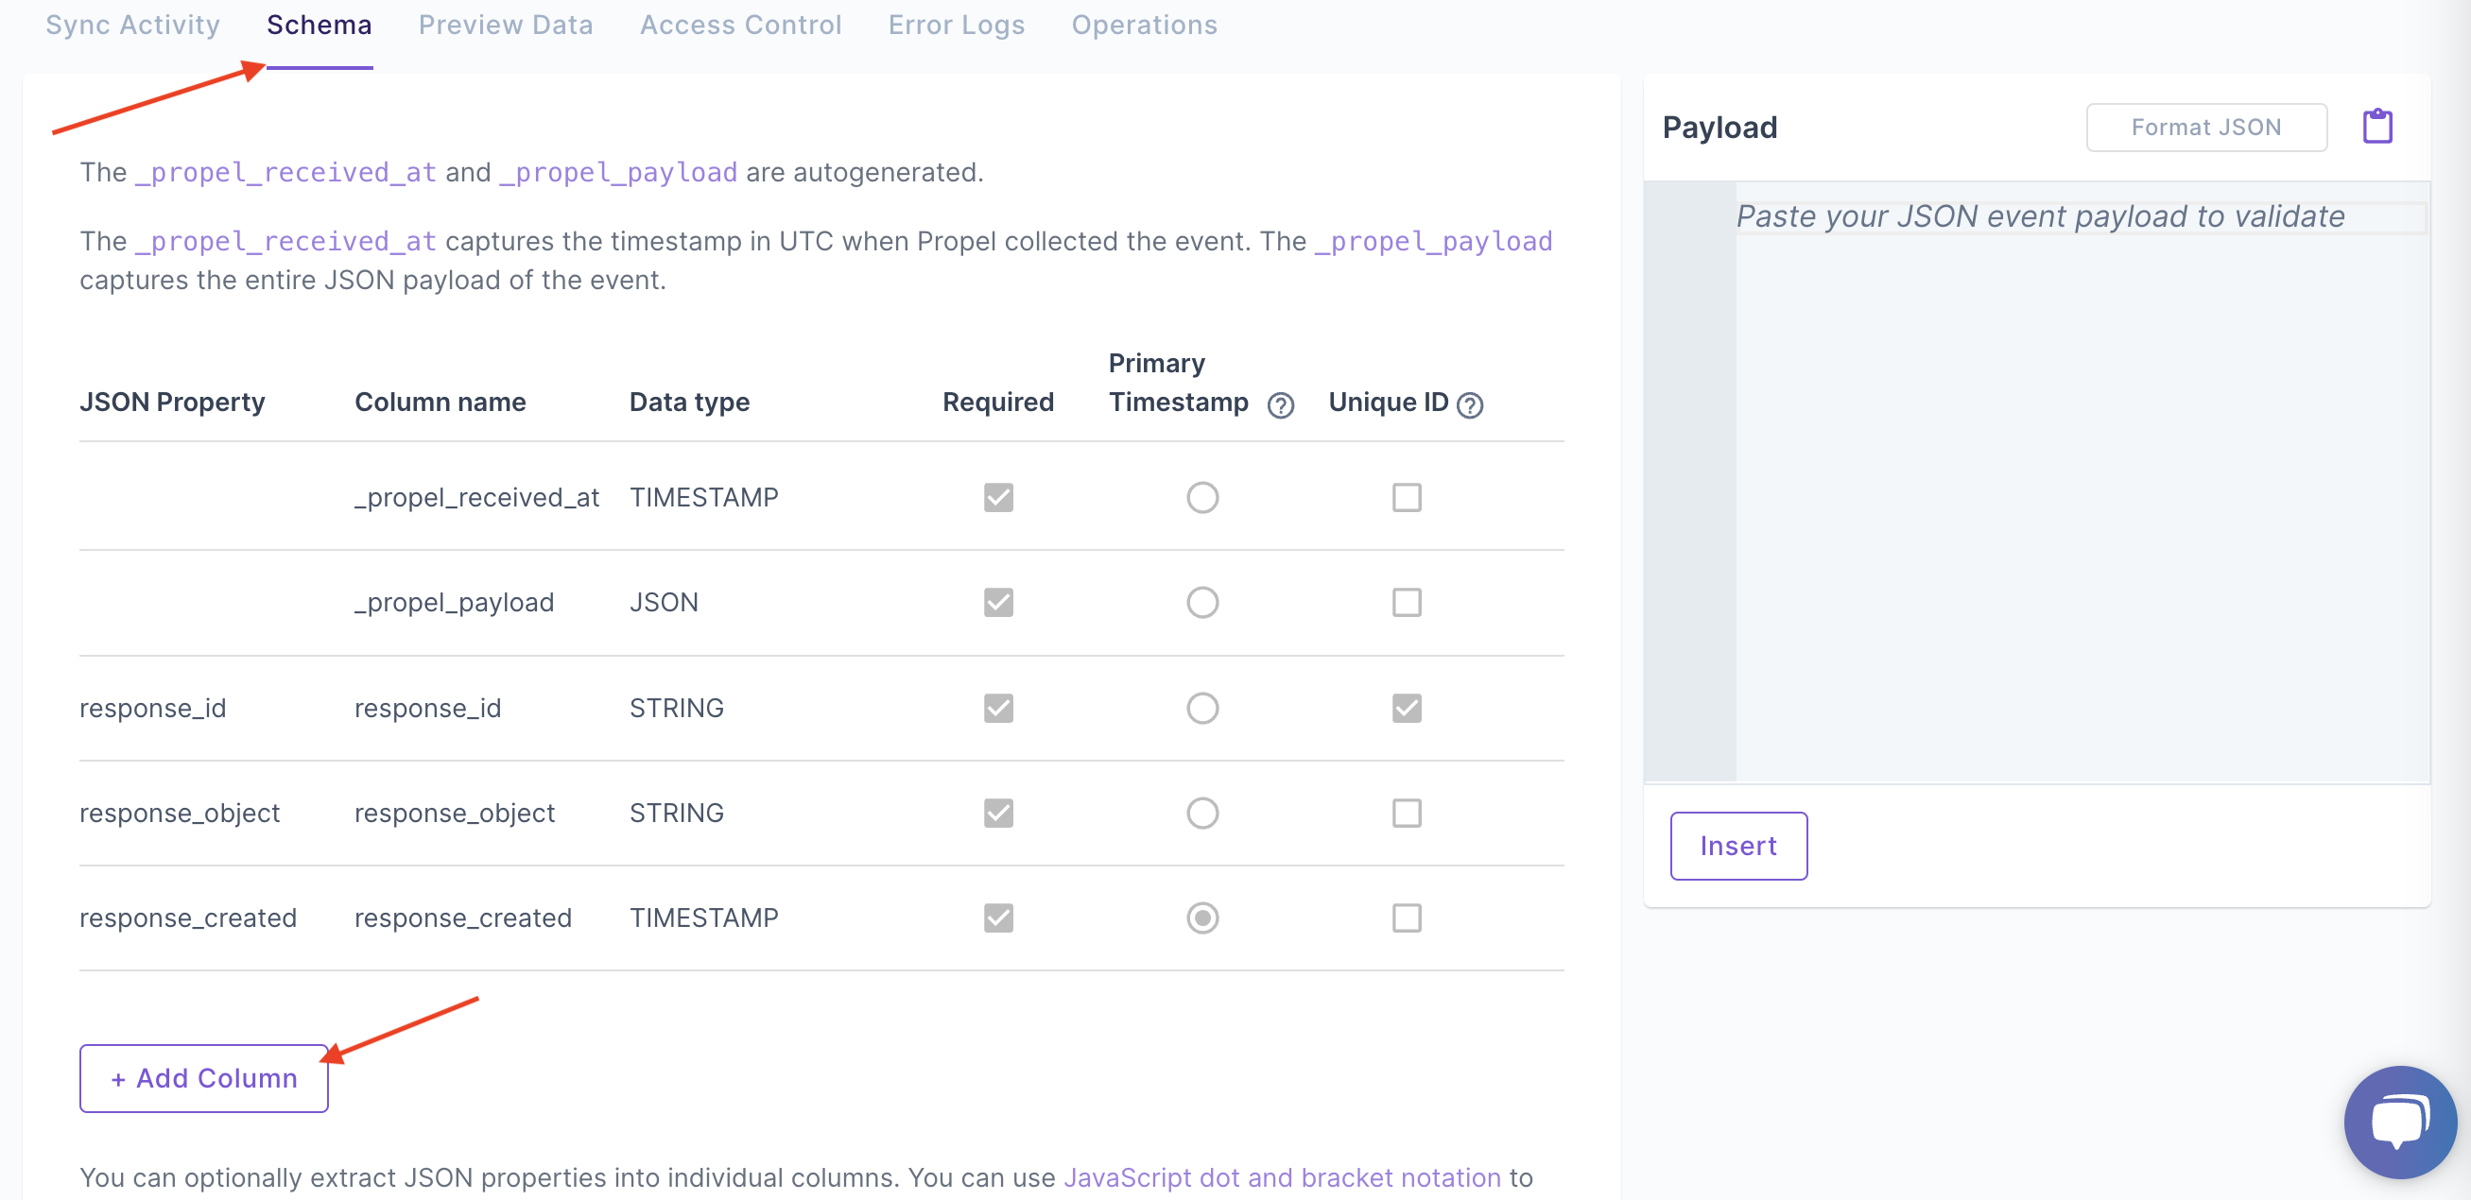
Task: Click the Format JSON button
Action: pyautogui.click(x=2206, y=127)
